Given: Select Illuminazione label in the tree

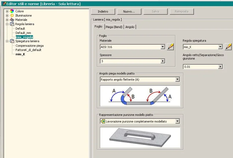Looking at the screenshot, I should click(x=24, y=15).
